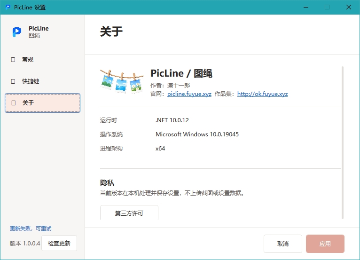The image size is (360, 260).
Task: Close the PicLine 设置 window
Action: (x=349, y=7)
